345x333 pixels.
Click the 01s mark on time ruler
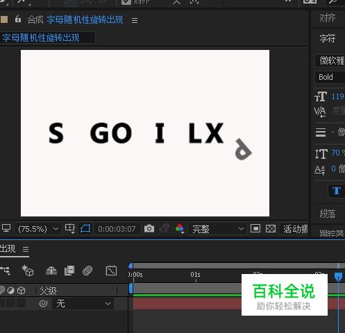(195, 275)
